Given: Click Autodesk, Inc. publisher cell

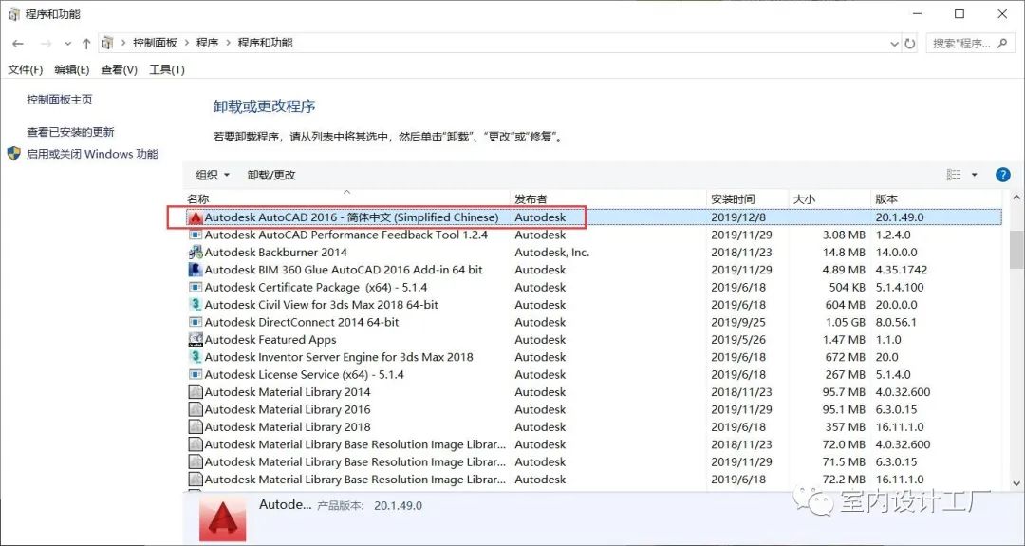Looking at the screenshot, I should (551, 253).
